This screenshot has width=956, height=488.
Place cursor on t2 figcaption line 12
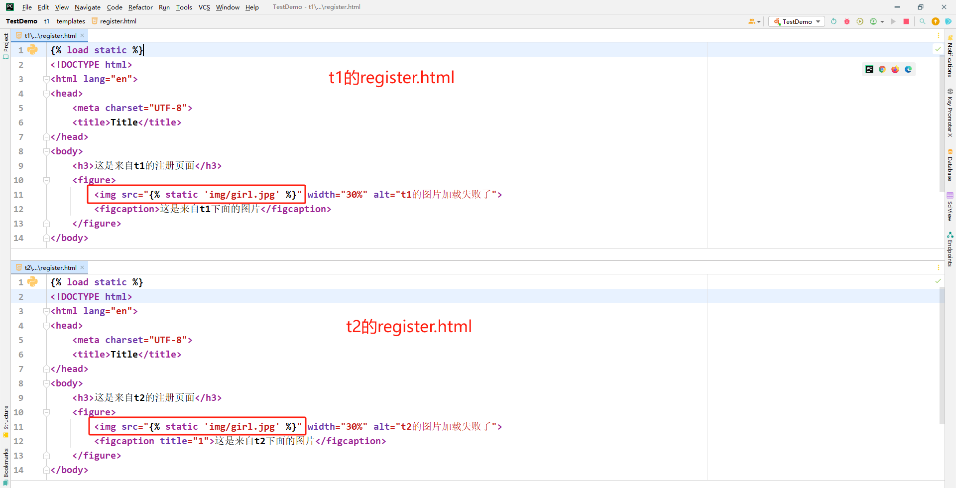240,441
